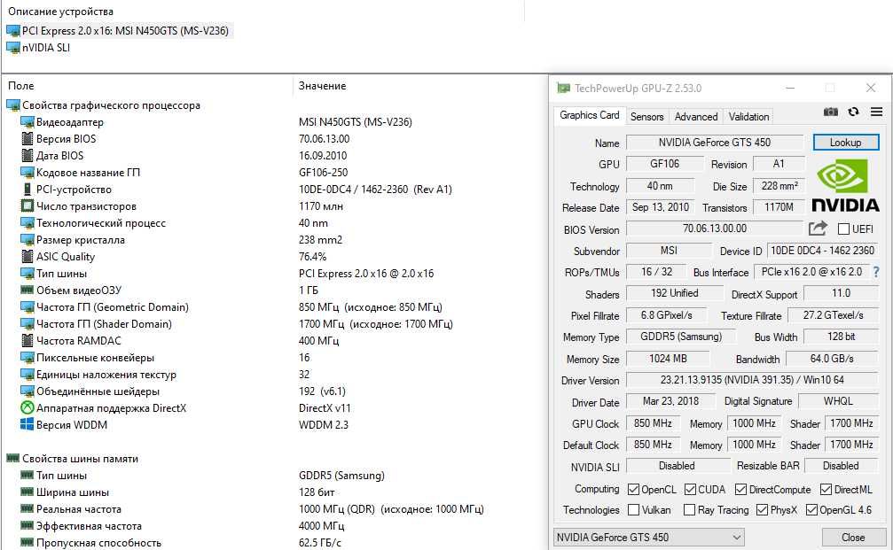
Task: Toggle the PhysX checkbox
Action: [x=762, y=510]
